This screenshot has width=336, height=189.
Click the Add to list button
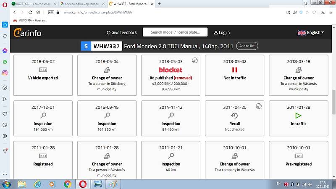pyautogui.click(x=247, y=46)
